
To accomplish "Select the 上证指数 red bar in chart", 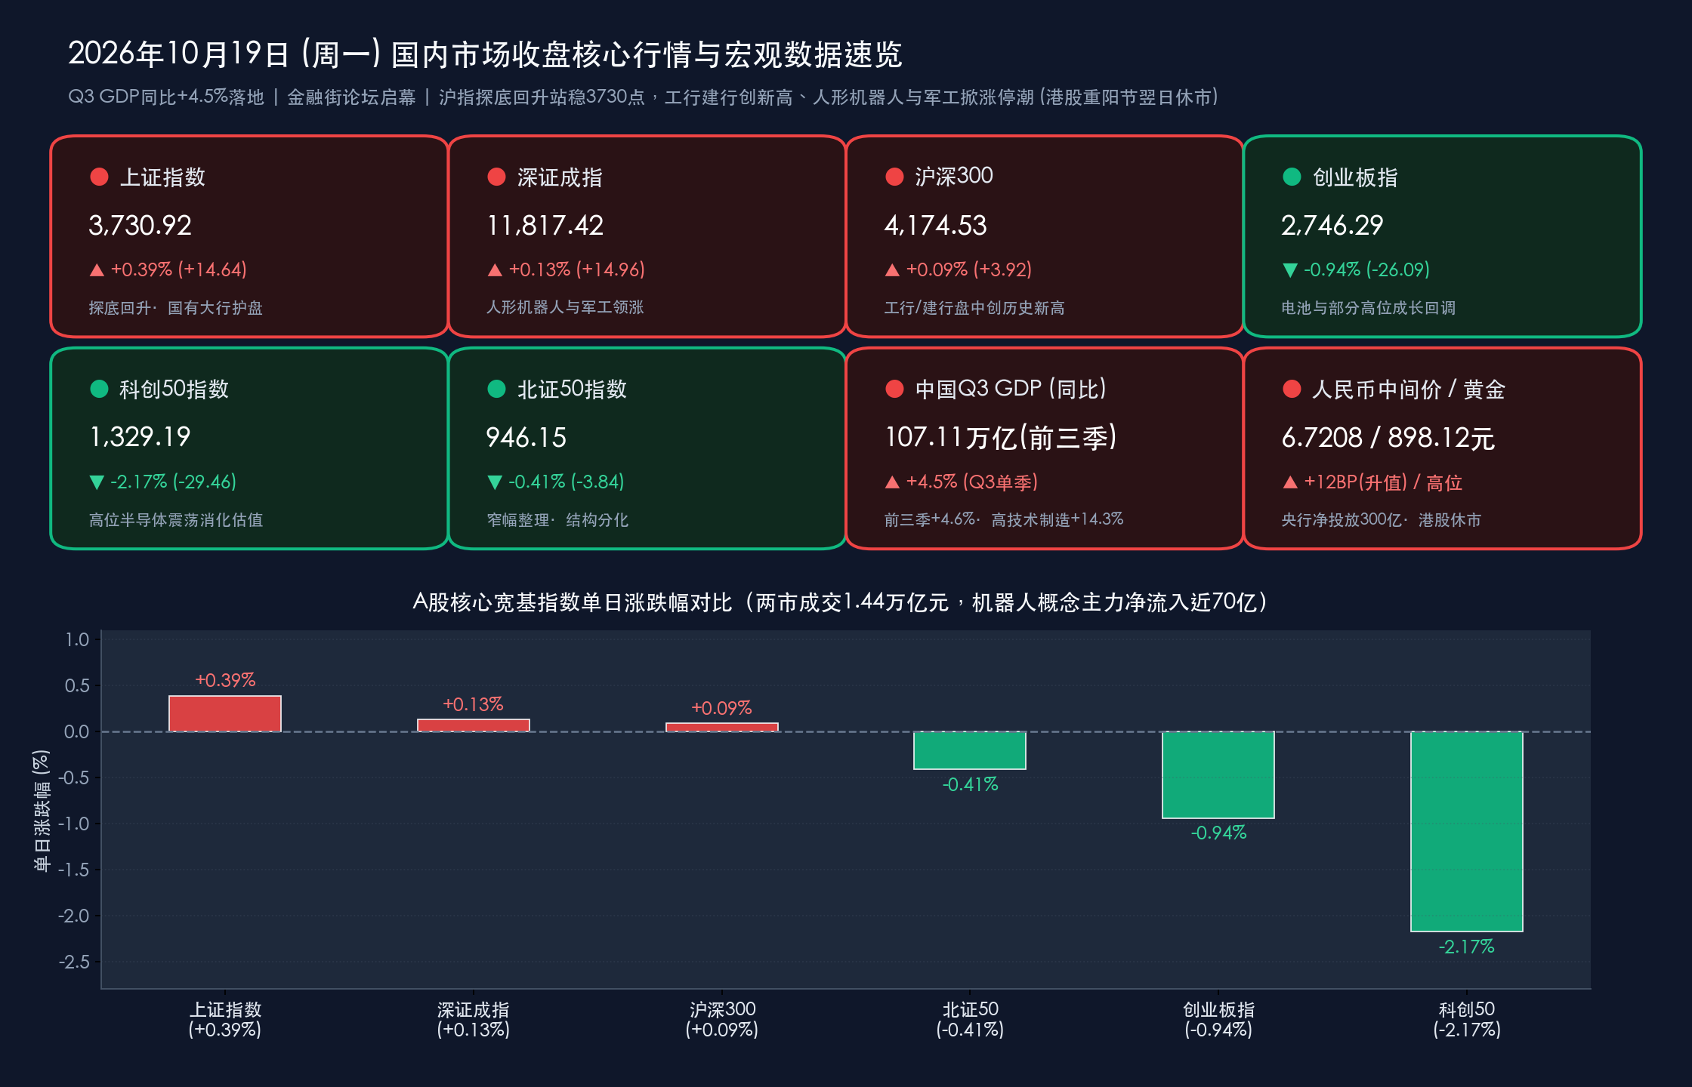I will pos(225,713).
